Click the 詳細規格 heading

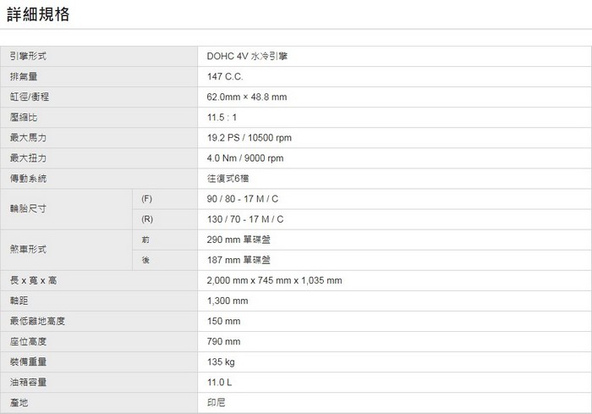click(x=38, y=14)
